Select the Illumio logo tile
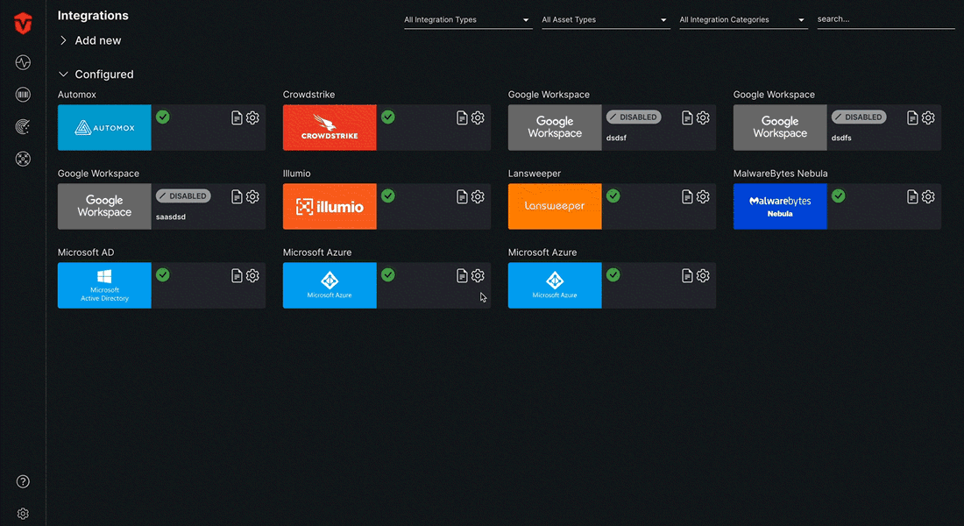The image size is (964, 526). pyautogui.click(x=330, y=206)
